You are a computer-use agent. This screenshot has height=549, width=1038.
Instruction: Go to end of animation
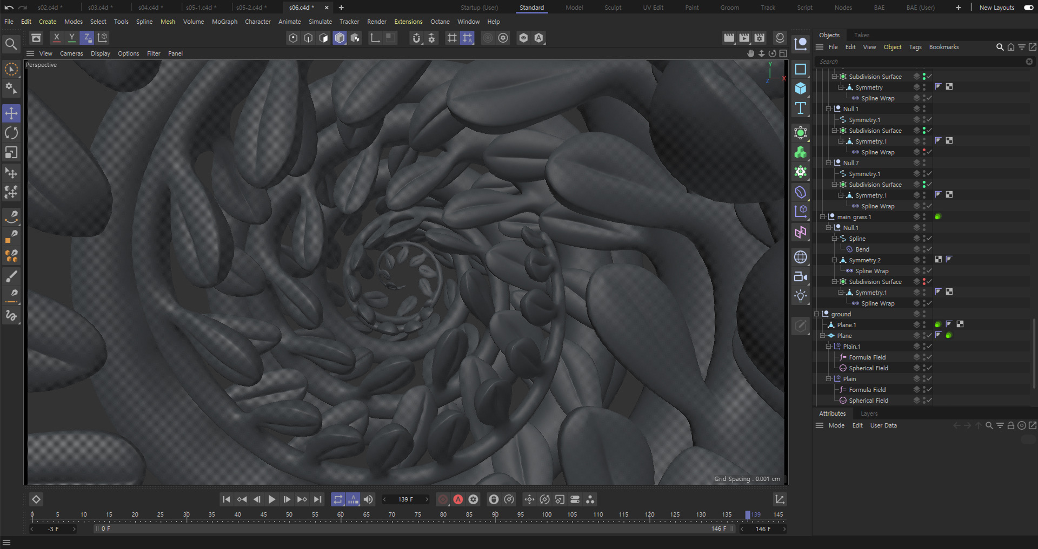[x=318, y=499]
